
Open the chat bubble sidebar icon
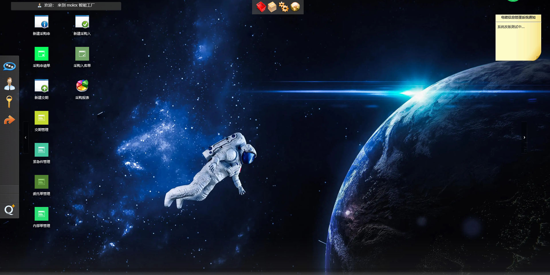9,66
